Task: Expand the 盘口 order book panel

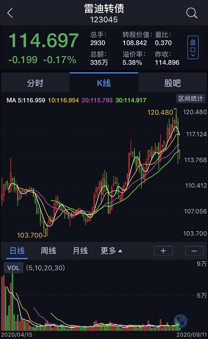Action: [x=193, y=48]
